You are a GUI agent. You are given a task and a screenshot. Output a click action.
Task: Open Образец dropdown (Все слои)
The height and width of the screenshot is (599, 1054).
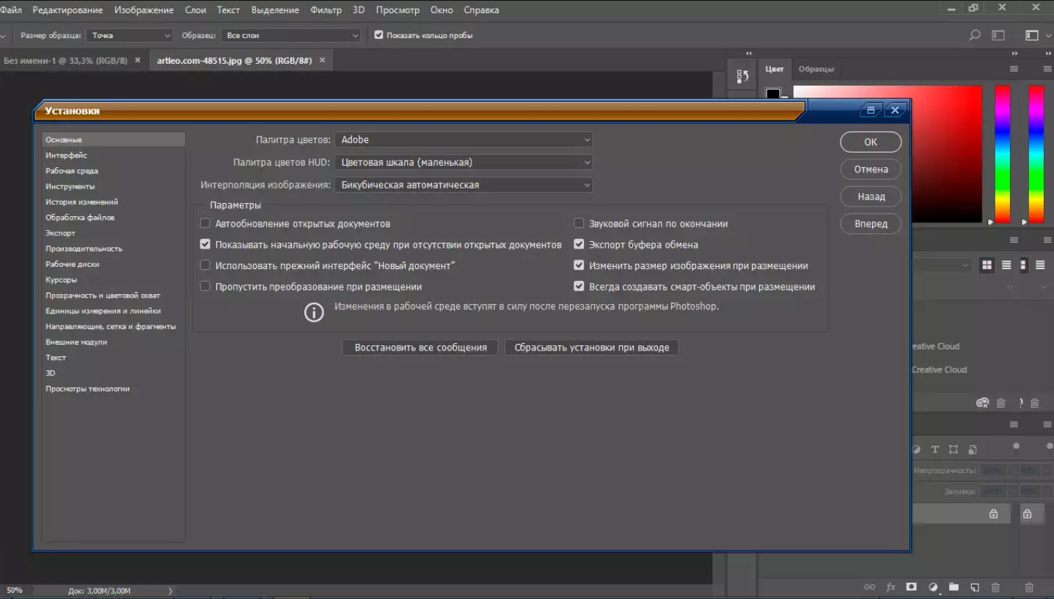click(291, 35)
